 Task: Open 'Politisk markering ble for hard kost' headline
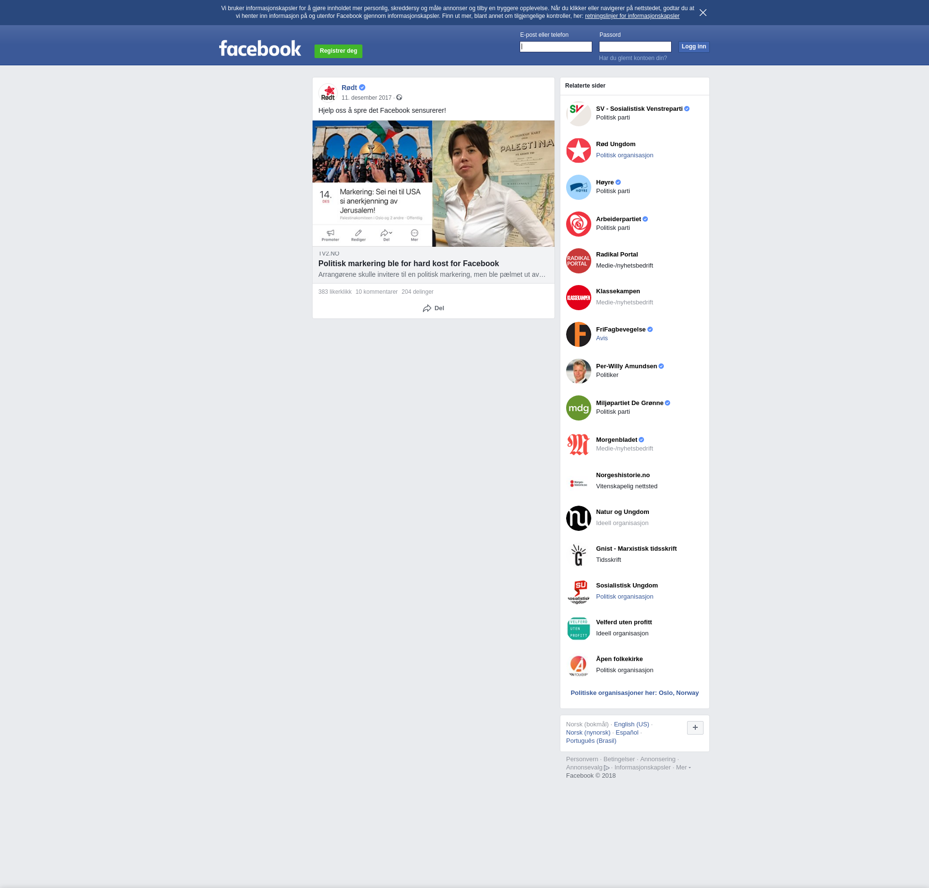pos(408,264)
